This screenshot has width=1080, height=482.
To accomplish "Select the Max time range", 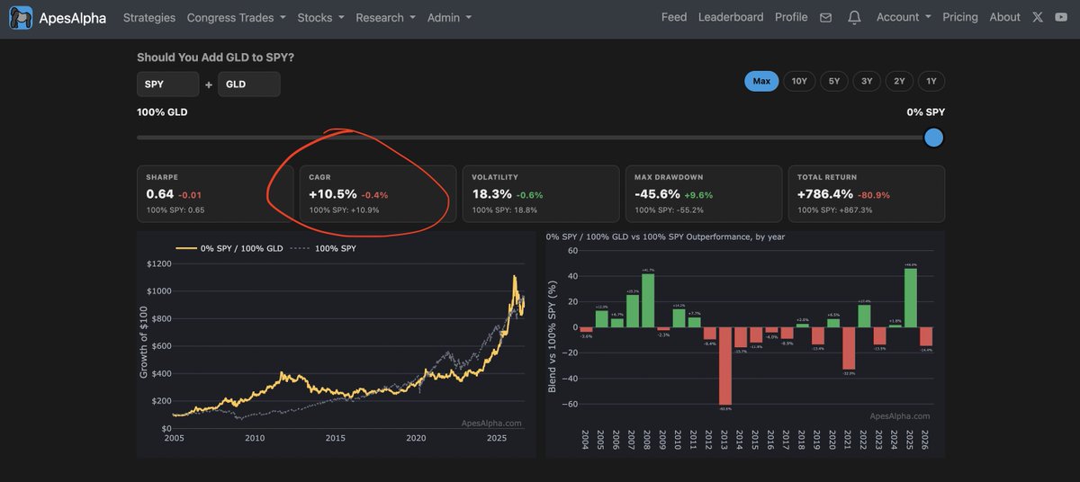I will click(x=761, y=81).
